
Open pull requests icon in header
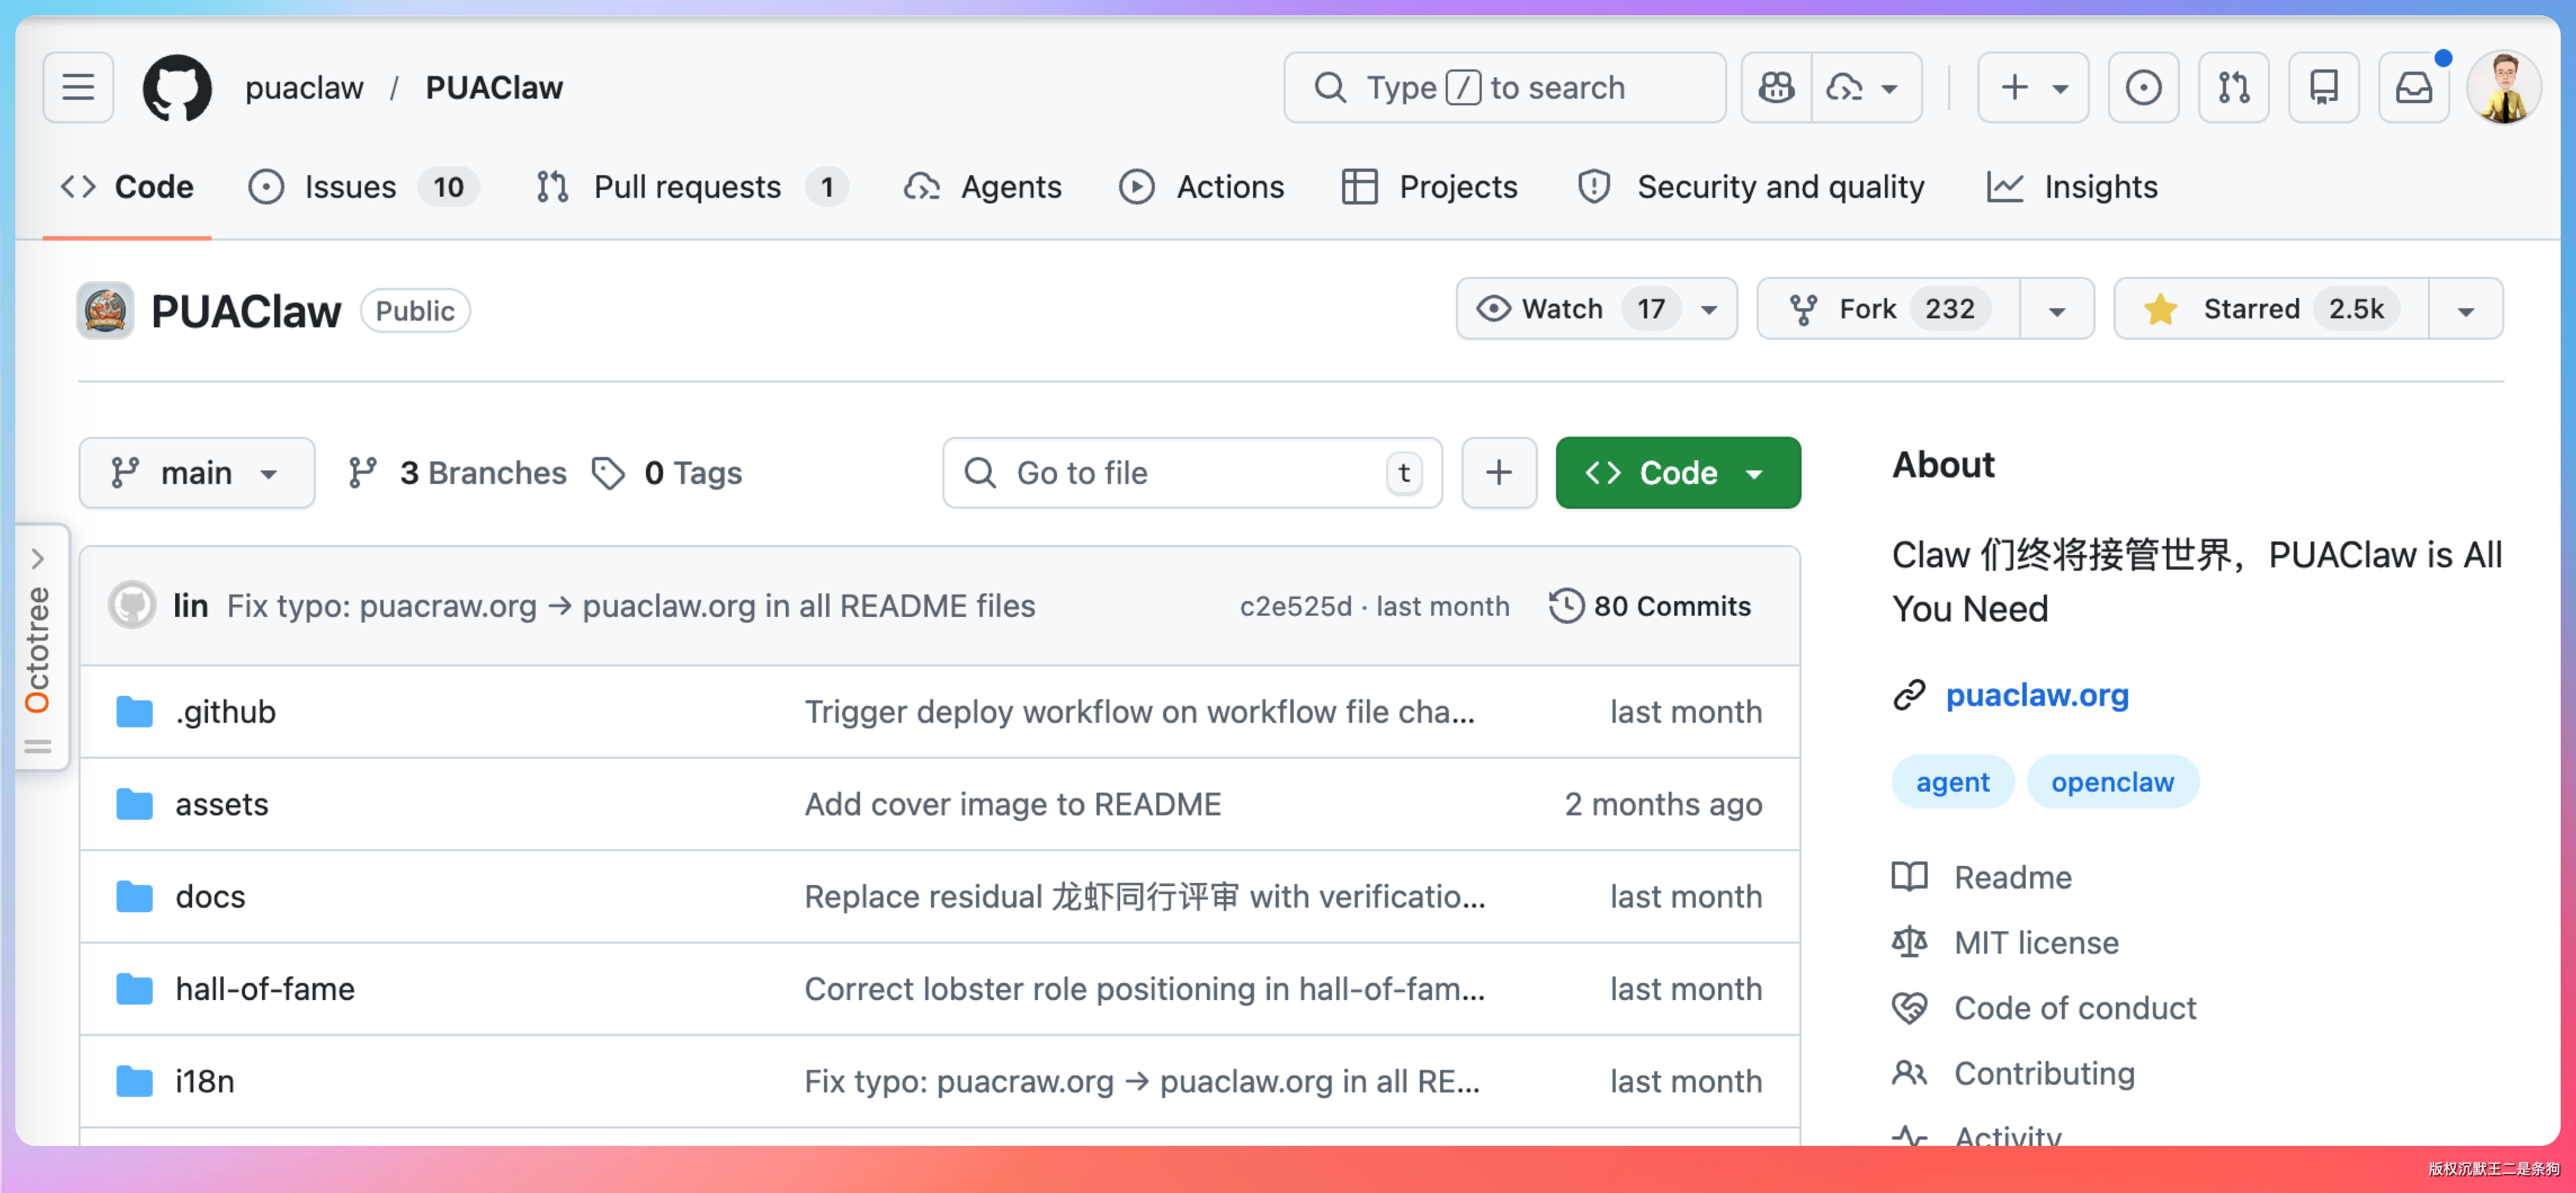2233,88
